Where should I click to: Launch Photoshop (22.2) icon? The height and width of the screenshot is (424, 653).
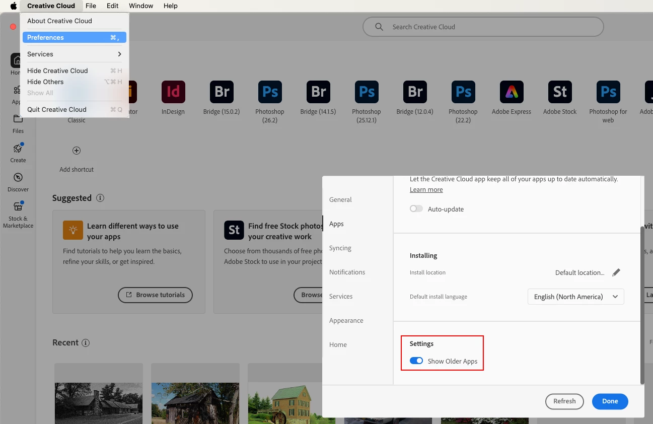point(463,92)
